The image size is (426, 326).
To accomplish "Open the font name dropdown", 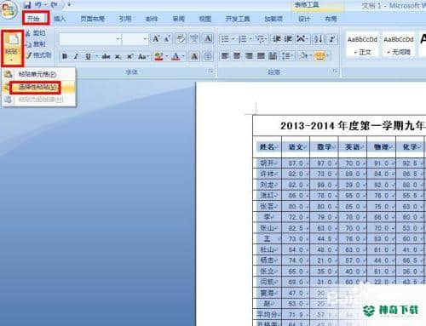I will (118, 39).
